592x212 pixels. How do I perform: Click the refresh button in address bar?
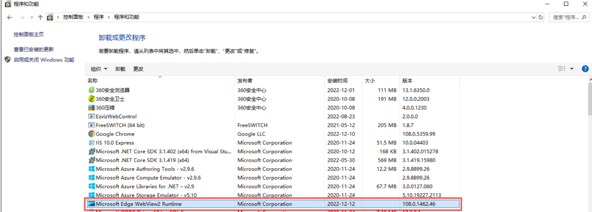point(541,17)
